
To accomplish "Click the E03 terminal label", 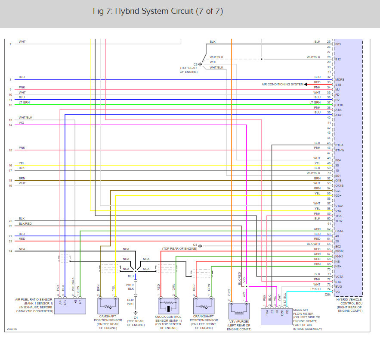I will pyautogui.click(x=338, y=44).
